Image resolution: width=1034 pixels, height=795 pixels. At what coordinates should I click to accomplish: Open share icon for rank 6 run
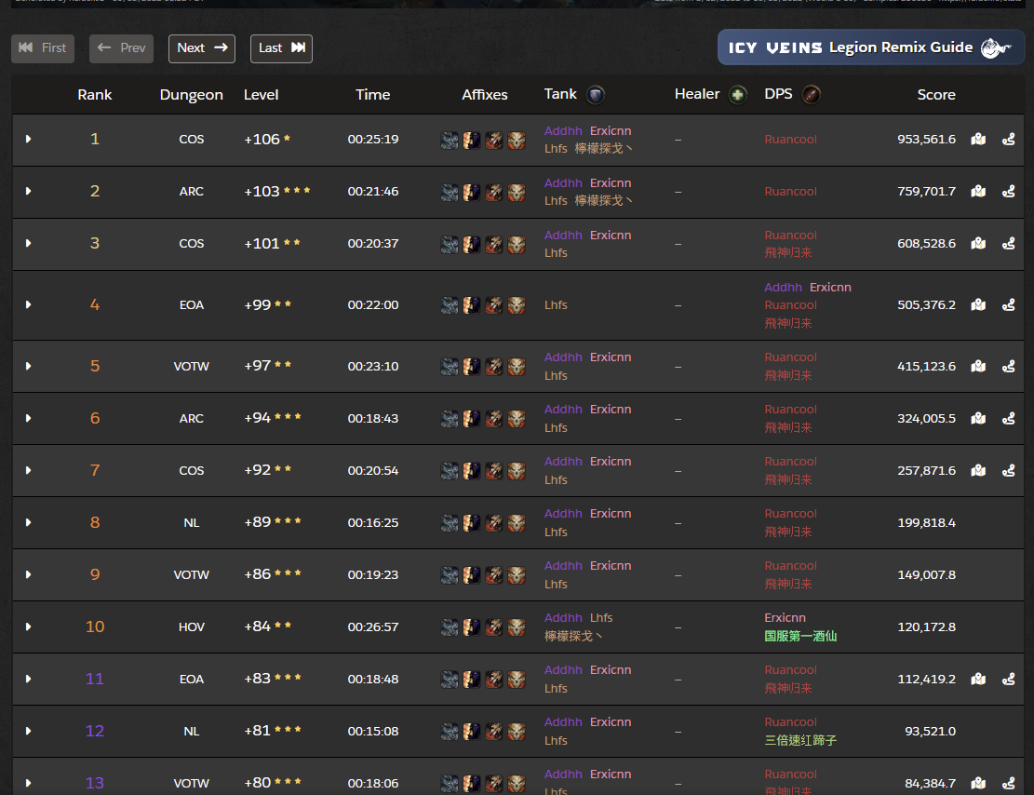tap(1008, 418)
